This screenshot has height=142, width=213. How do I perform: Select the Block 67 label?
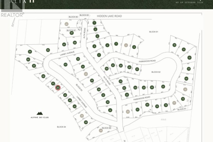pyautogui.click(x=71, y=31)
